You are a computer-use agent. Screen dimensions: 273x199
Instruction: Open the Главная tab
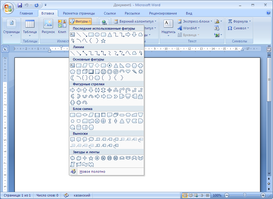(x=26, y=13)
